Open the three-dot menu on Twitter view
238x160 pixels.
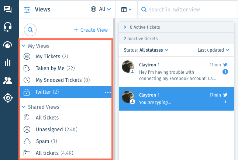coord(108,92)
